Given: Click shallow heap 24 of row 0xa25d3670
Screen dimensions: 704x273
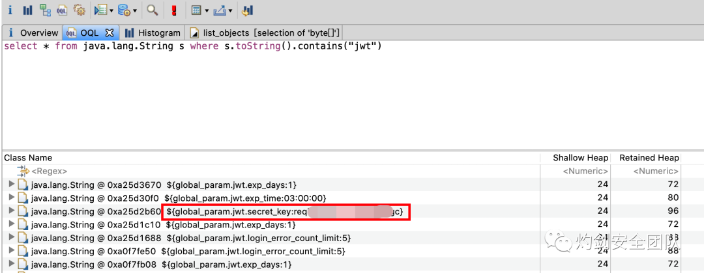Looking at the screenshot, I should click(602, 185).
